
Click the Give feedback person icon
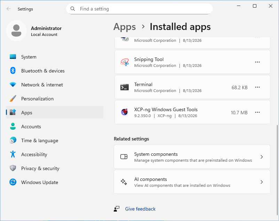117,209
